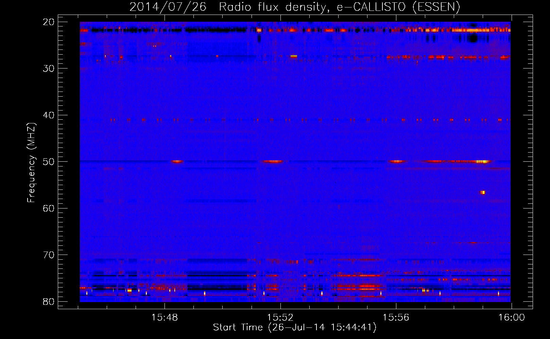Click the '60' frequency tick label
Viewport: 550px width, 339px height.
(49, 208)
